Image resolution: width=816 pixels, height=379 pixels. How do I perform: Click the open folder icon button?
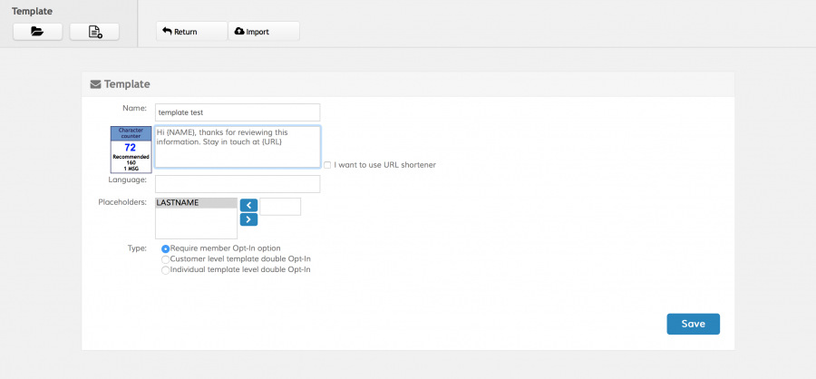[37, 32]
